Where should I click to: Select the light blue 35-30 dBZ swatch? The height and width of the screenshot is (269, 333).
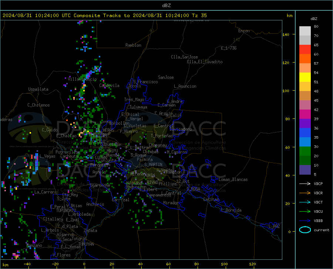(x=305, y=142)
